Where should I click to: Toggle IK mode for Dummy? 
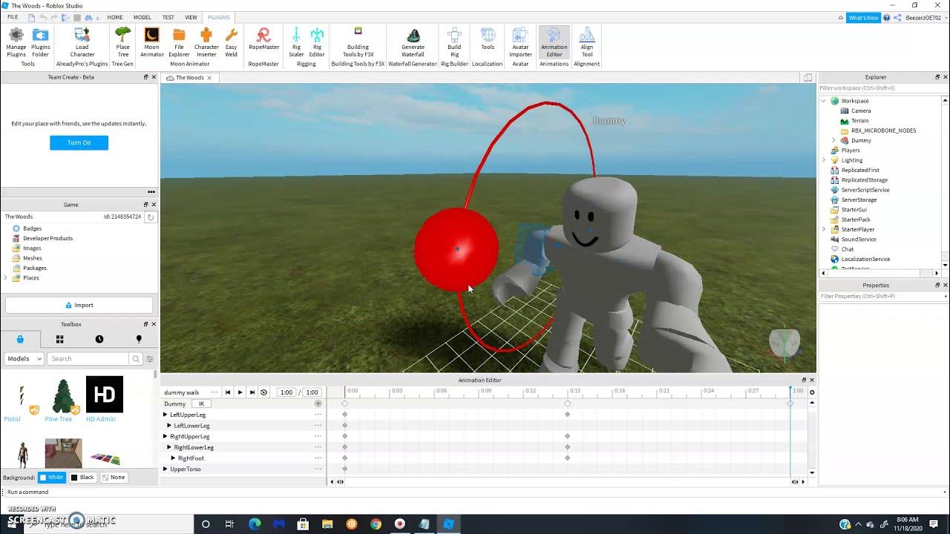(201, 404)
